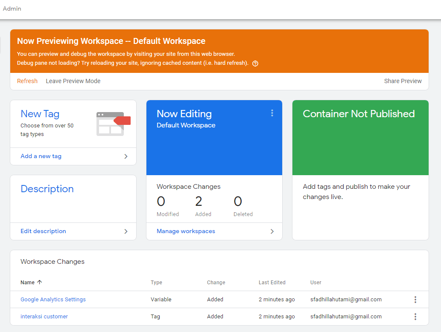Image resolution: width=441 pixels, height=332 pixels.
Task: Click Edit description link
Action: (x=43, y=231)
